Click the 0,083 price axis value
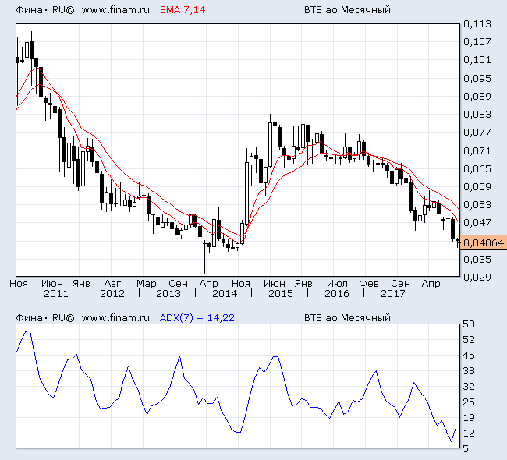The width and height of the screenshot is (507, 460). [477, 115]
